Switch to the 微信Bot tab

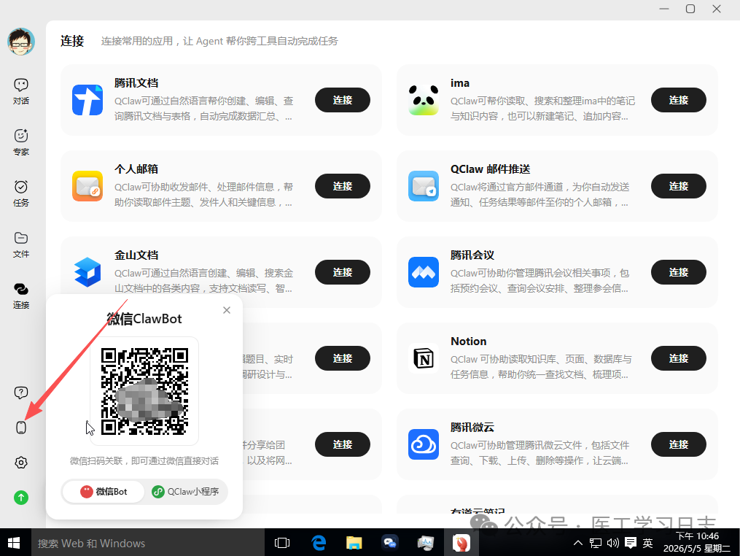coord(104,492)
